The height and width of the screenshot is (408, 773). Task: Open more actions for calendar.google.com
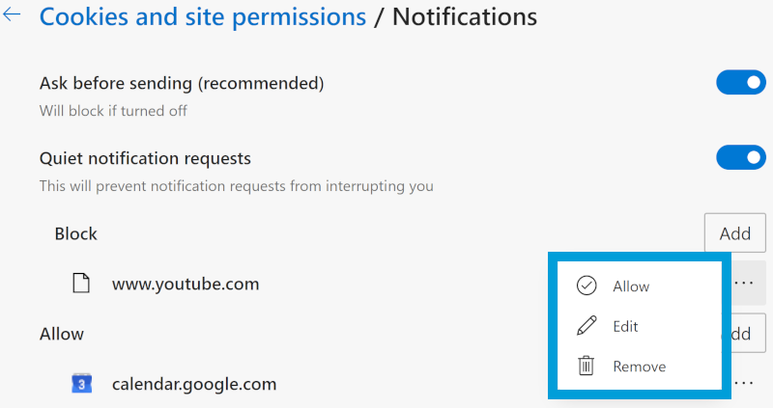pos(743,383)
